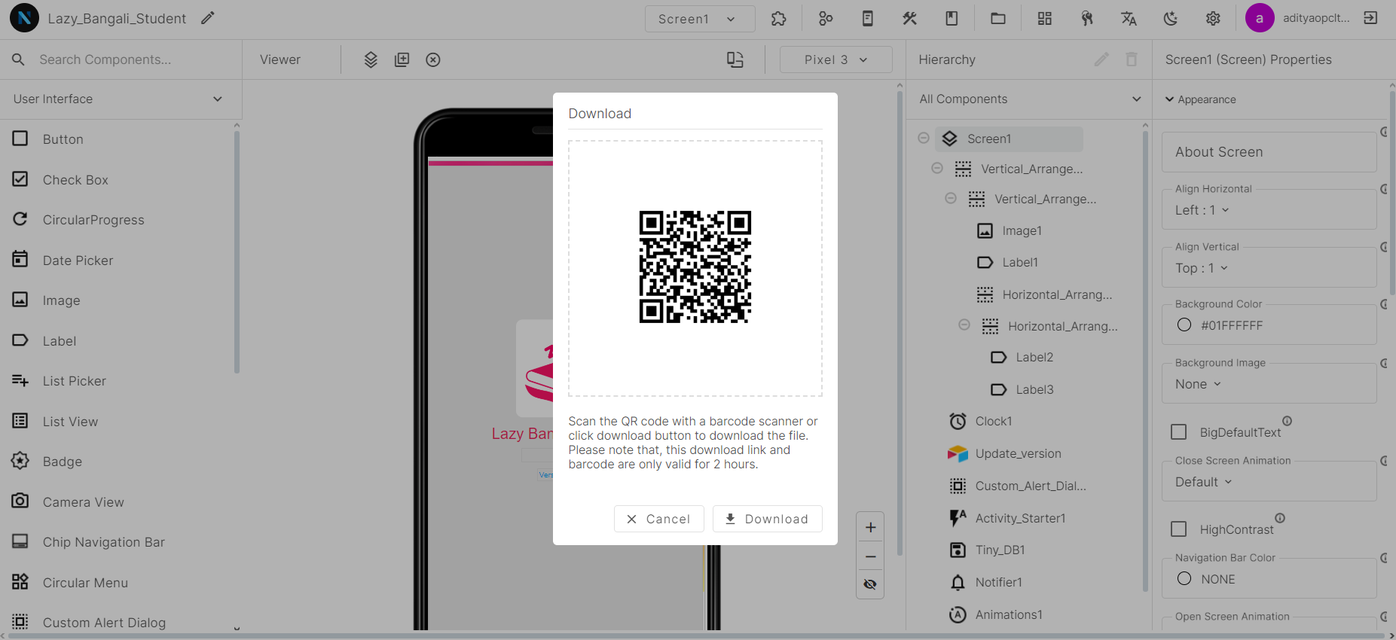The image size is (1396, 640).
Task: Open the extensions puzzle icon
Action: 779,19
